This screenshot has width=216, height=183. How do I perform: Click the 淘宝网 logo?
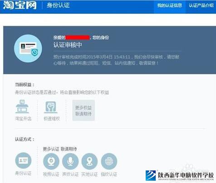20,5
